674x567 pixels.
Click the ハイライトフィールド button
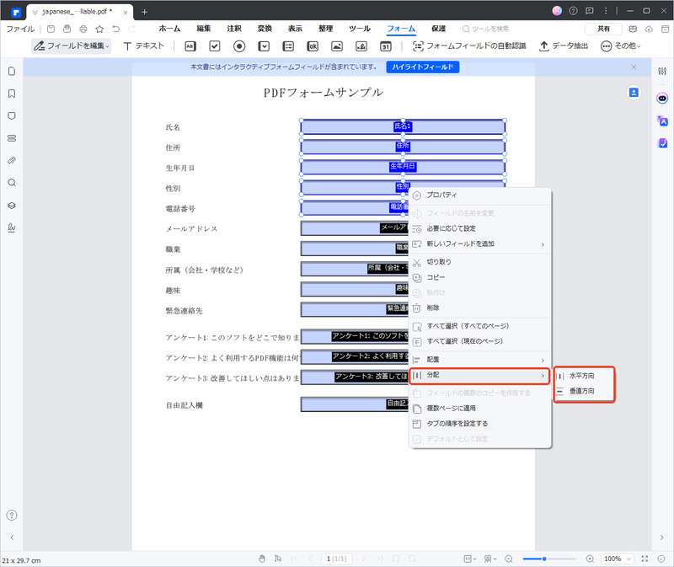click(x=423, y=67)
